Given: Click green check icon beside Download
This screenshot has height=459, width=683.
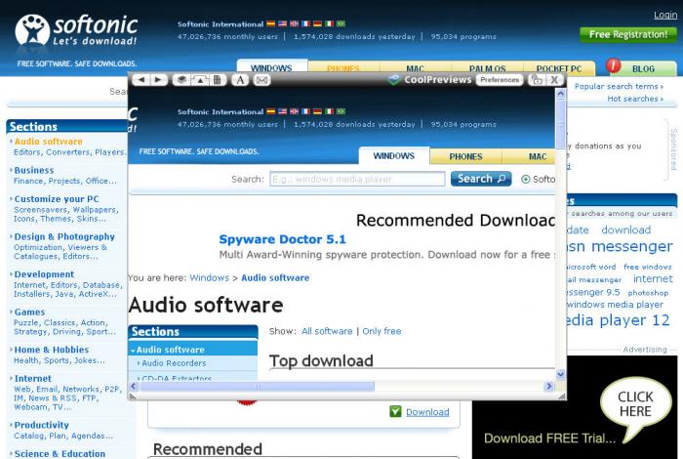Looking at the screenshot, I should (395, 411).
